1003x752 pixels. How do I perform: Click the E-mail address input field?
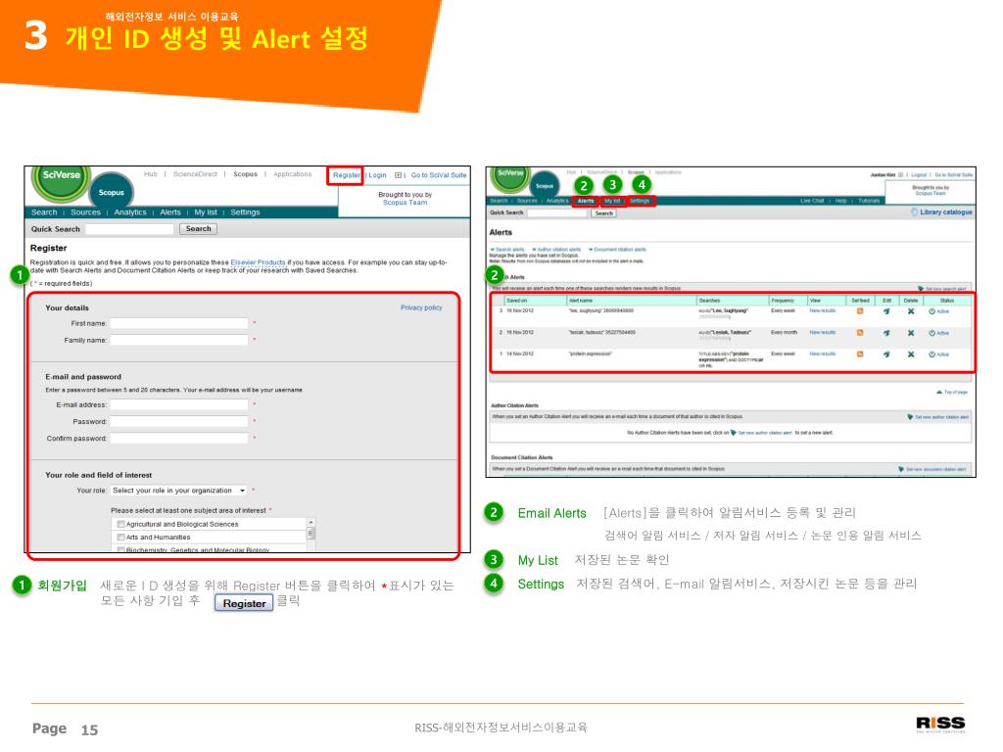179,404
